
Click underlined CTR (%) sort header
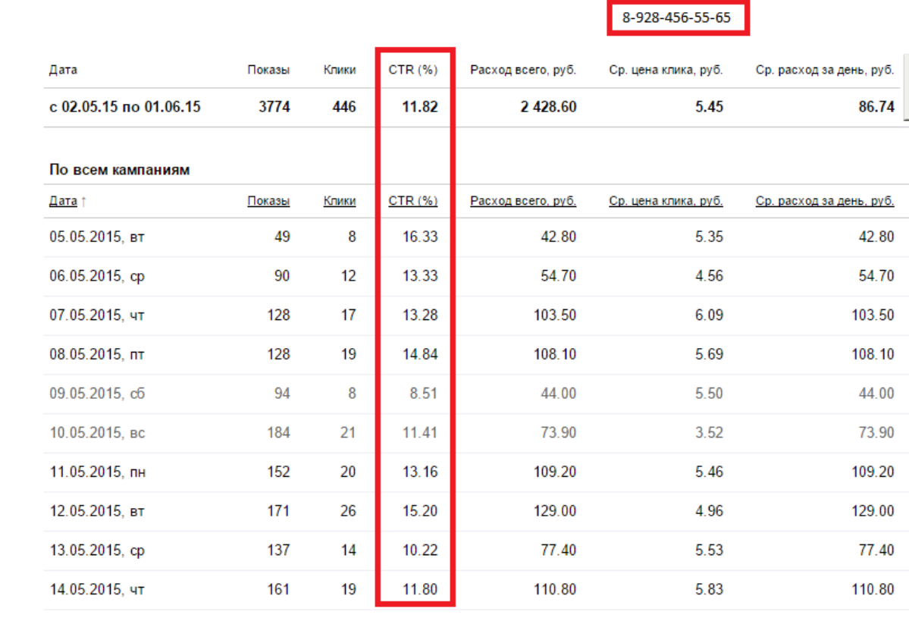413,201
